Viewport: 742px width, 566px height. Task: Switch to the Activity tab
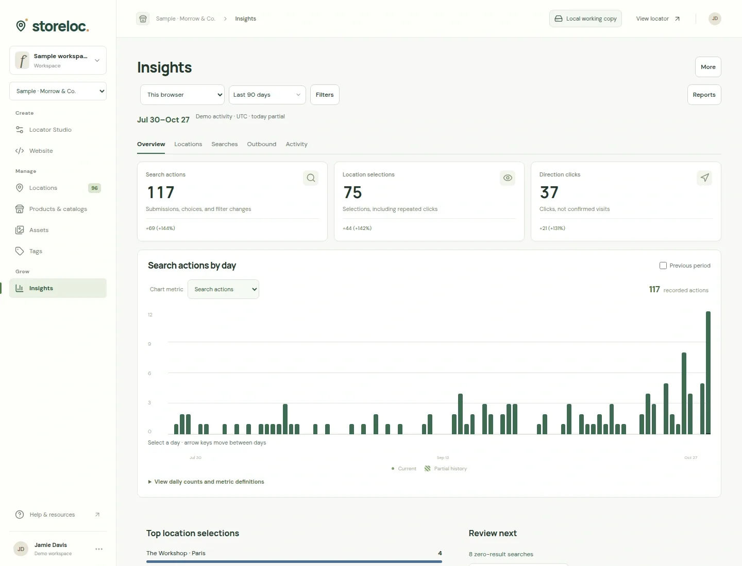point(297,144)
